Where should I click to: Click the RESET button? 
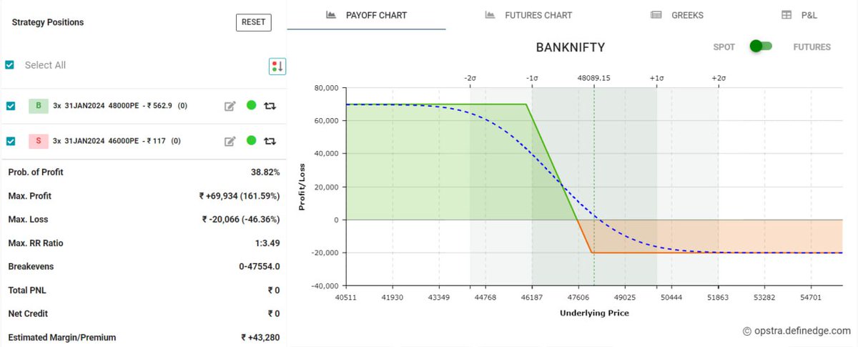tap(254, 22)
